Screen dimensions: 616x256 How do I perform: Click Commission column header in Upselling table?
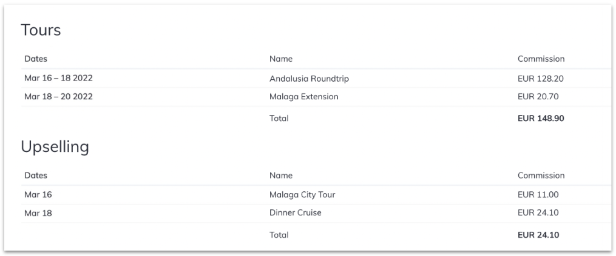[541, 176]
